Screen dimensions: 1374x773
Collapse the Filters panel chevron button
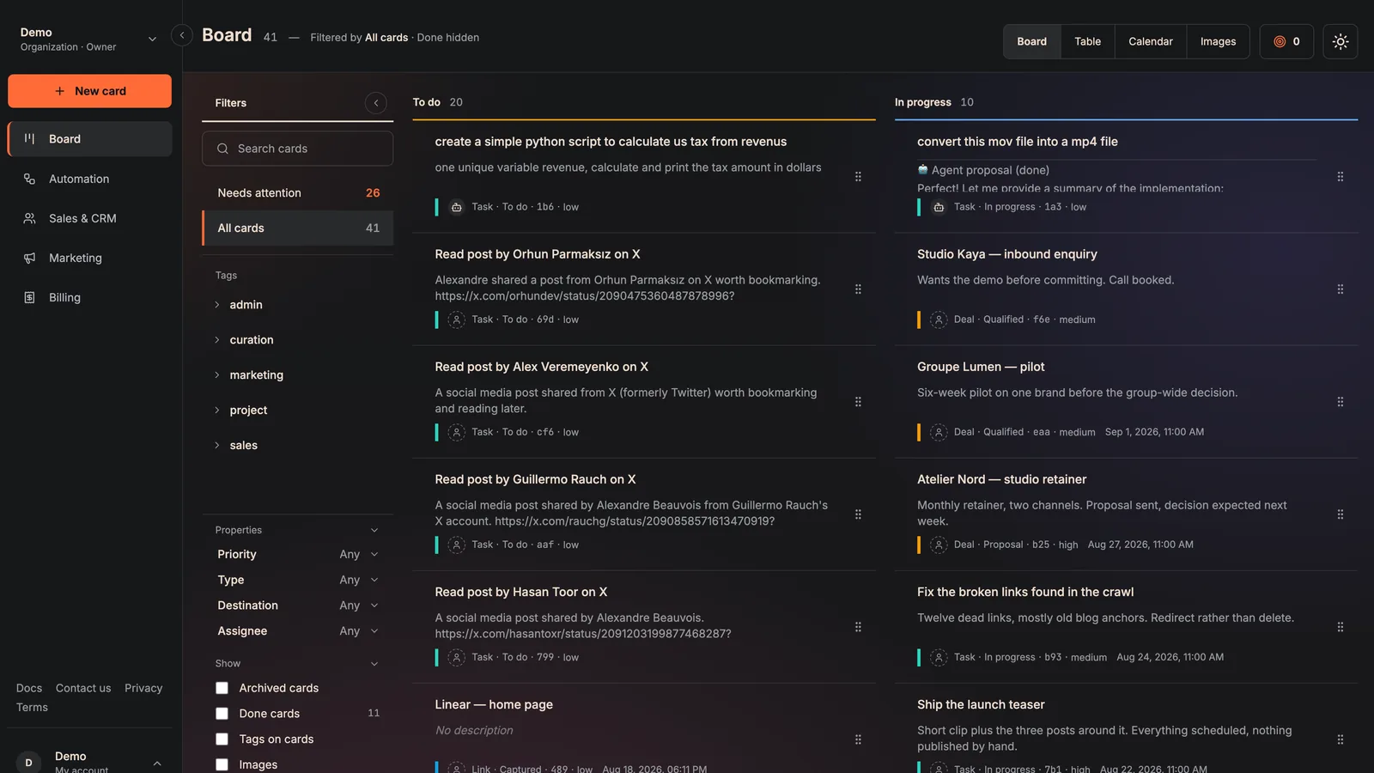(x=375, y=103)
